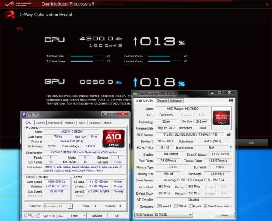Switch to the About tab in CPU-Z
The image size is (272, 221).
108,123
